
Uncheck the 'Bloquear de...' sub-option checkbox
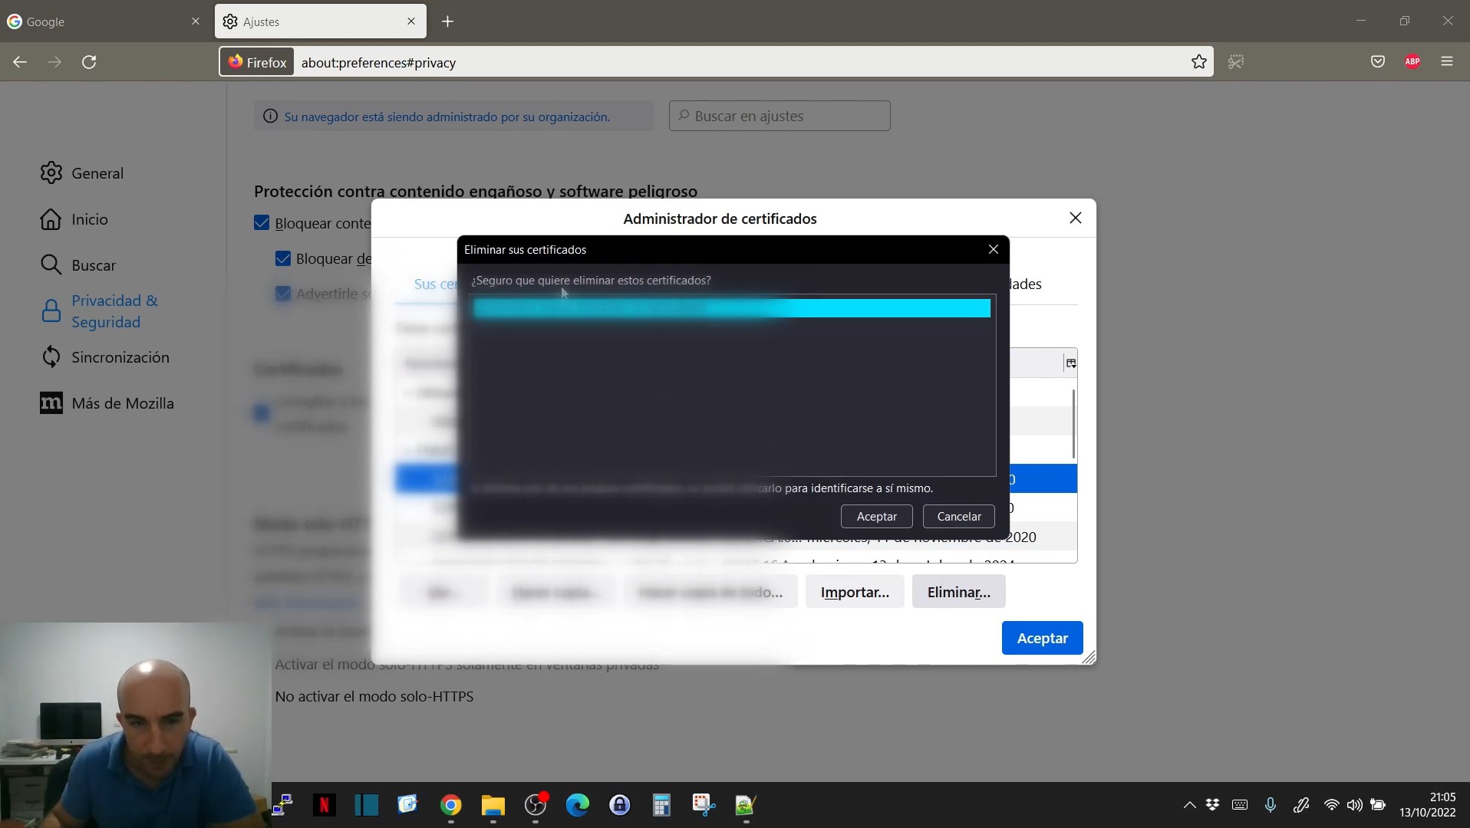(x=283, y=258)
